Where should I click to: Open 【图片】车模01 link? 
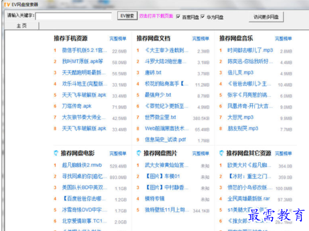[163, 176]
